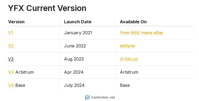Select the Launch Date column header

coord(78,22)
